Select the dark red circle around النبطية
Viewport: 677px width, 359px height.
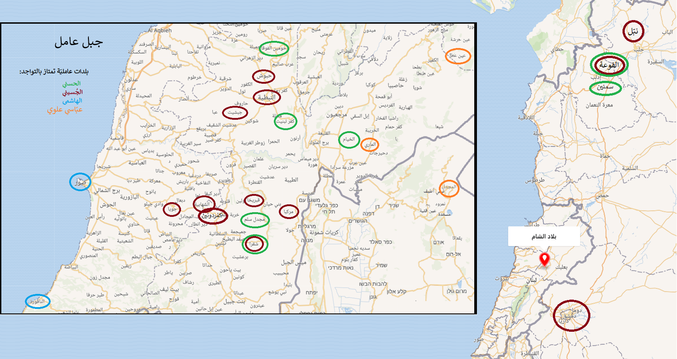pyautogui.click(x=267, y=97)
